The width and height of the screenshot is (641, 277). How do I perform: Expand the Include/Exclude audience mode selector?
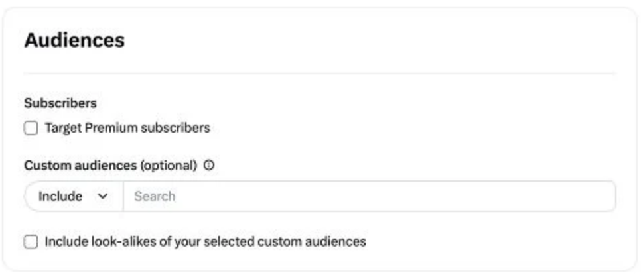point(74,196)
